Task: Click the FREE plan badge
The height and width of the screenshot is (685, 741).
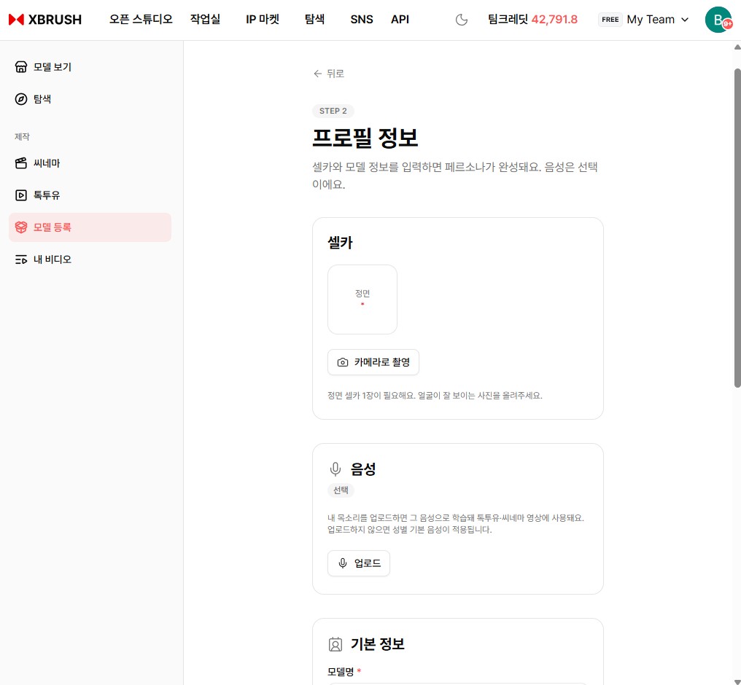Action: click(x=610, y=20)
